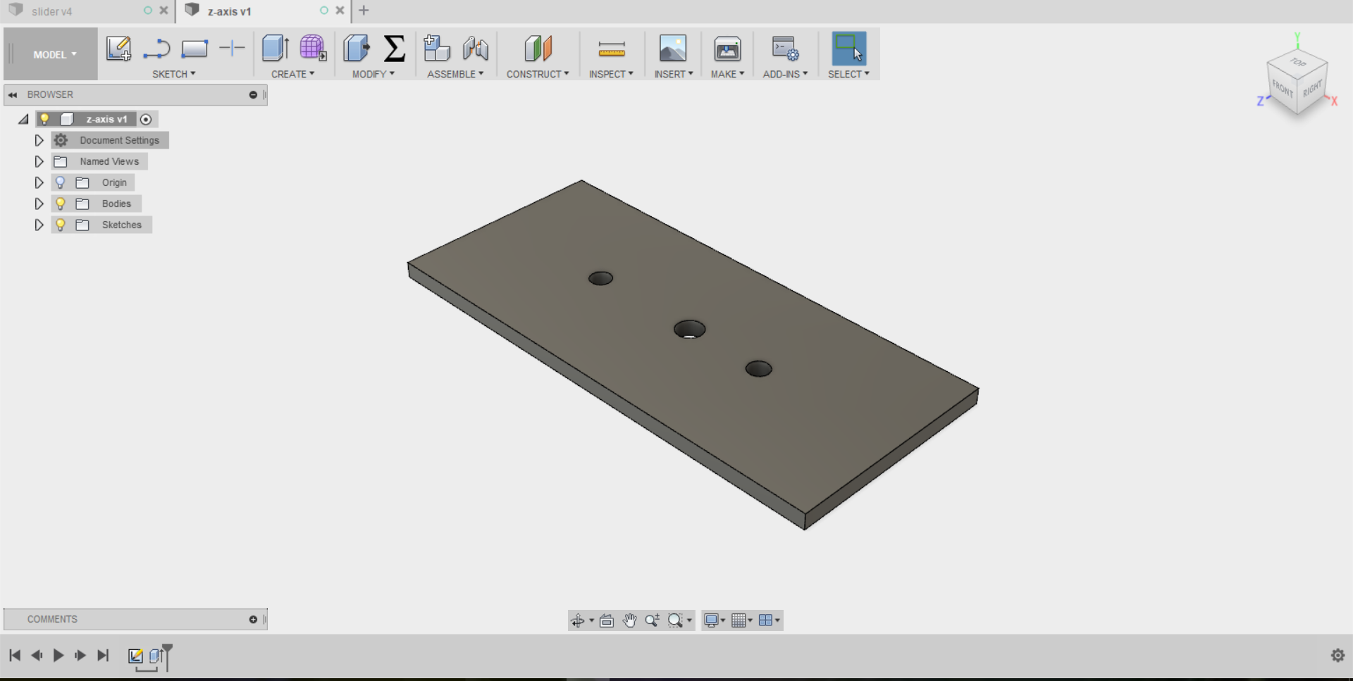Viewport: 1353px width, 681px height.
Task: Jump to end of timeline
Action: 103,656
